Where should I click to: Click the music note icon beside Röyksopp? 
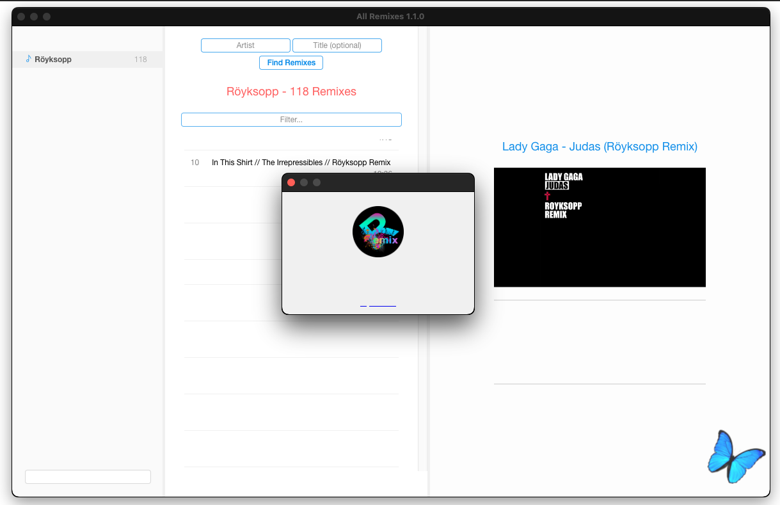(28, 59)
